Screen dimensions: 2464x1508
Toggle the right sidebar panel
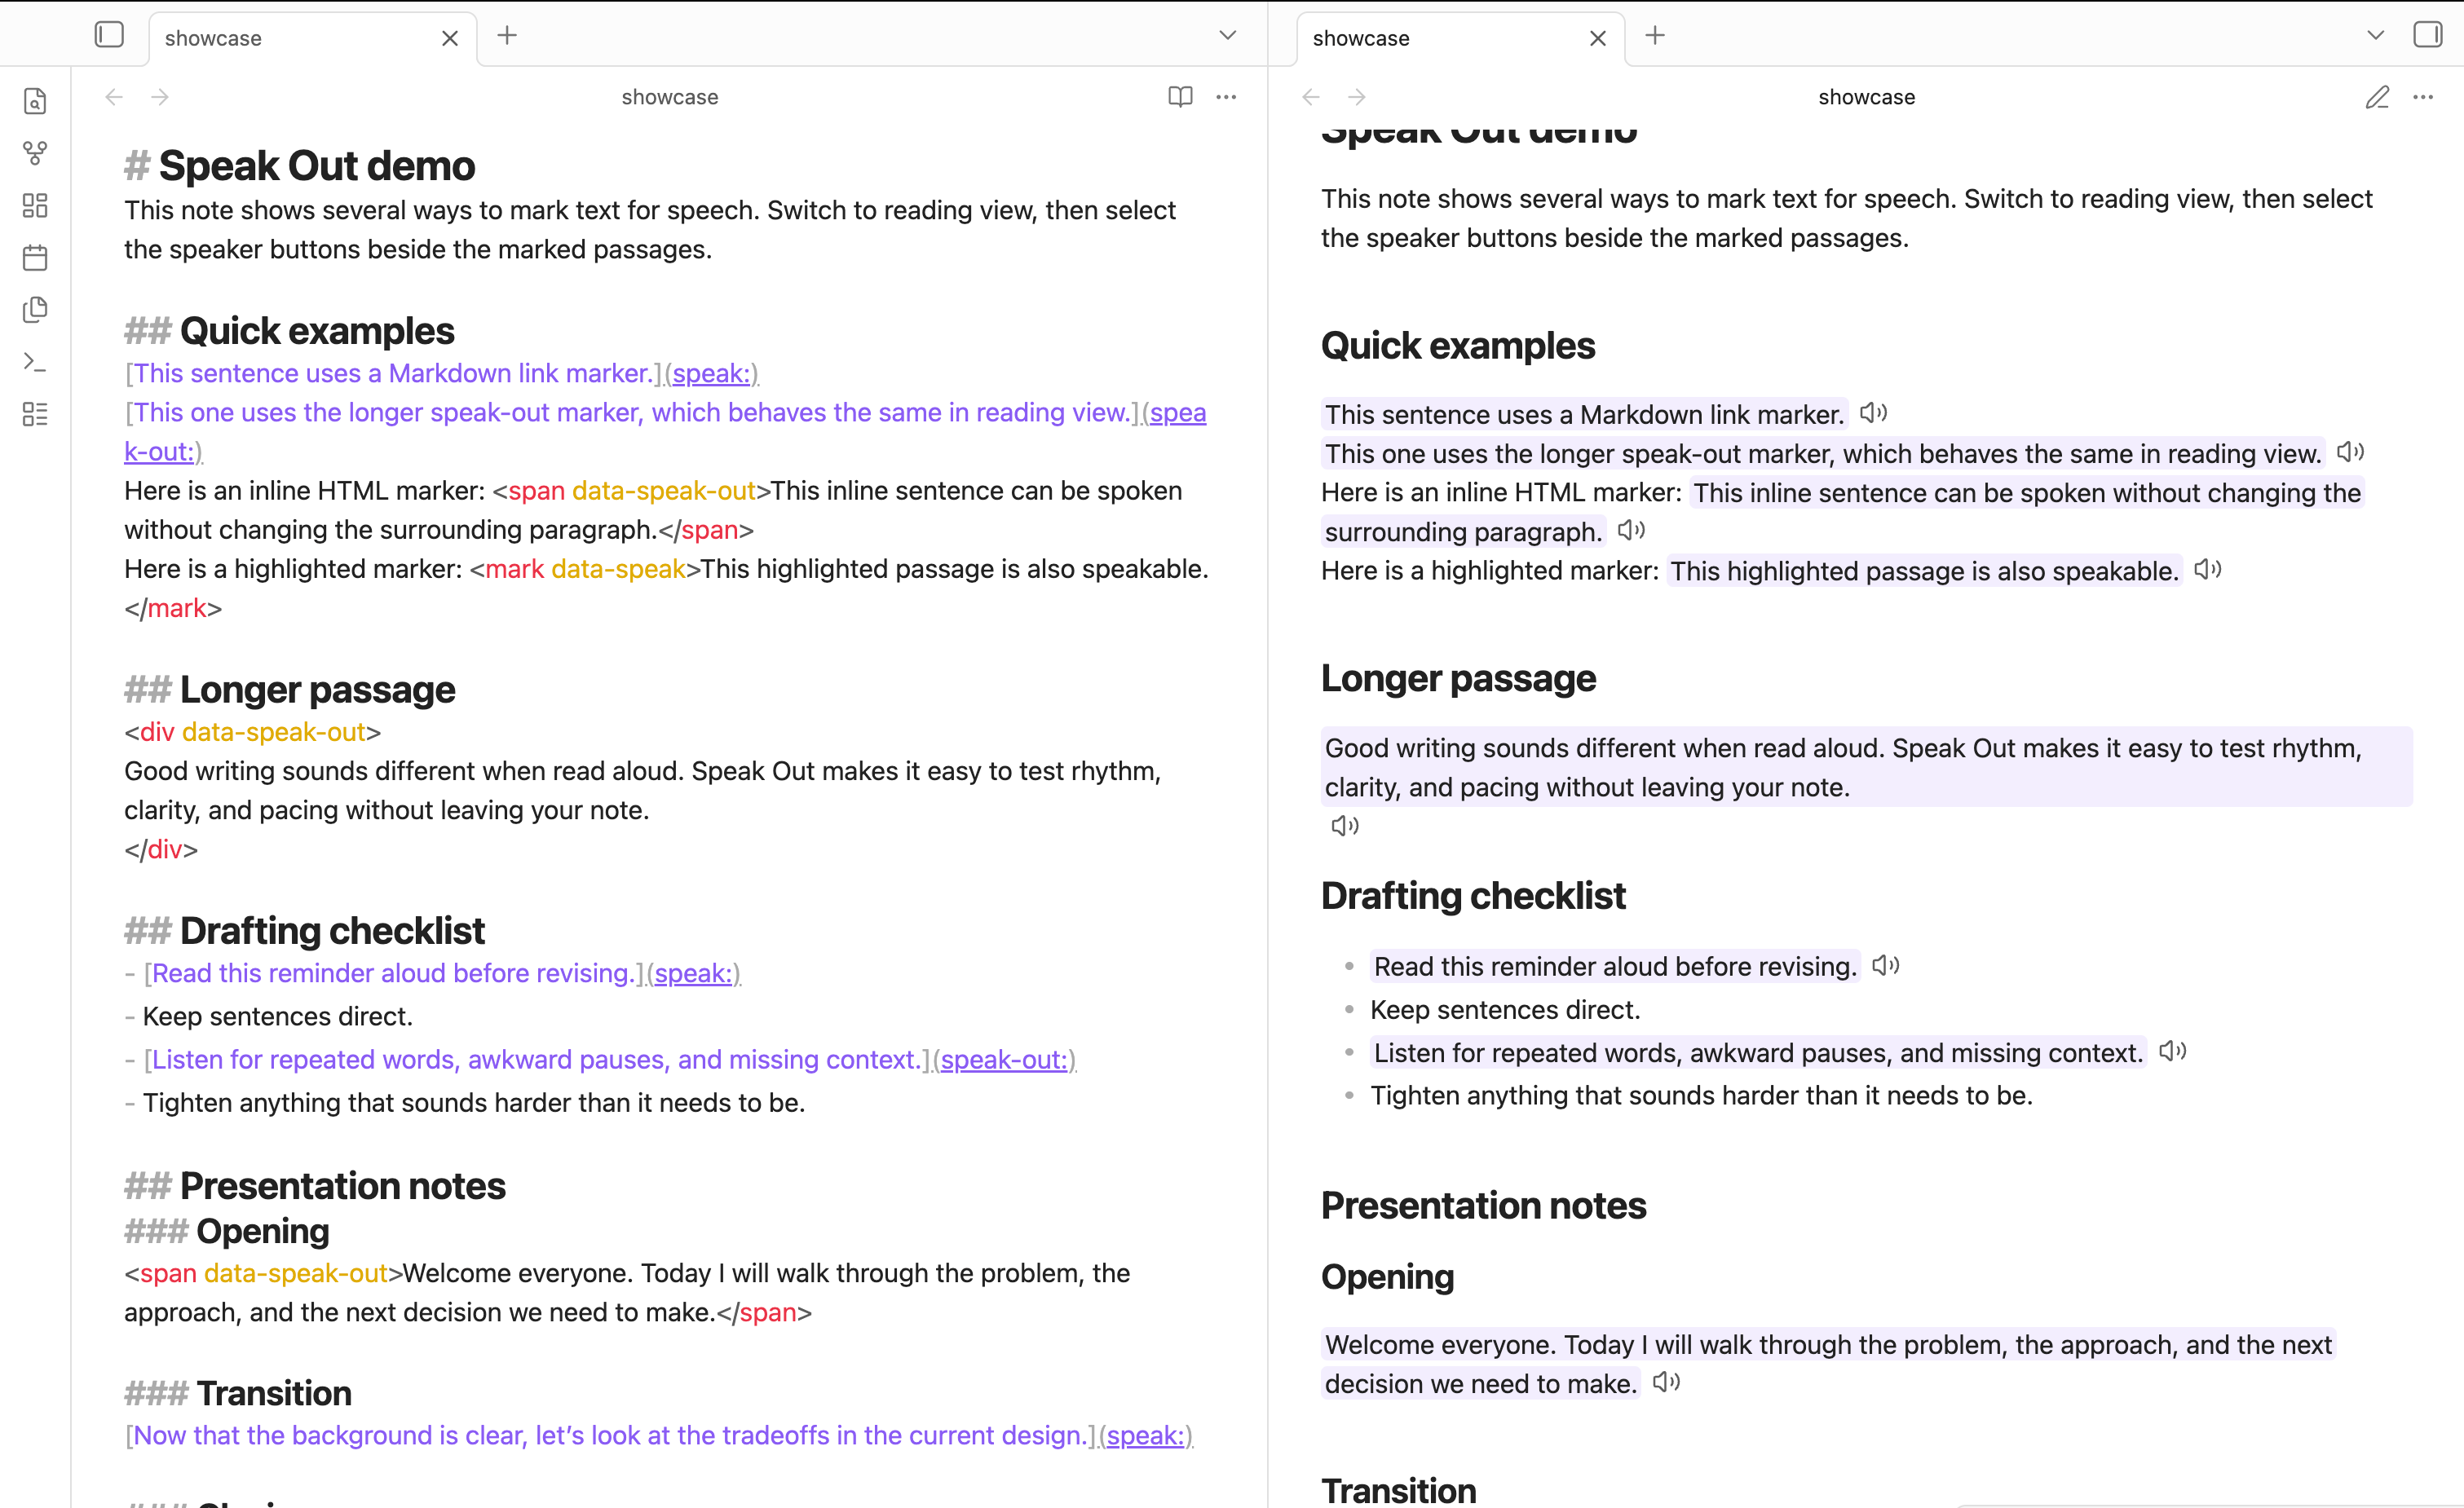[x=2428, y=35]
